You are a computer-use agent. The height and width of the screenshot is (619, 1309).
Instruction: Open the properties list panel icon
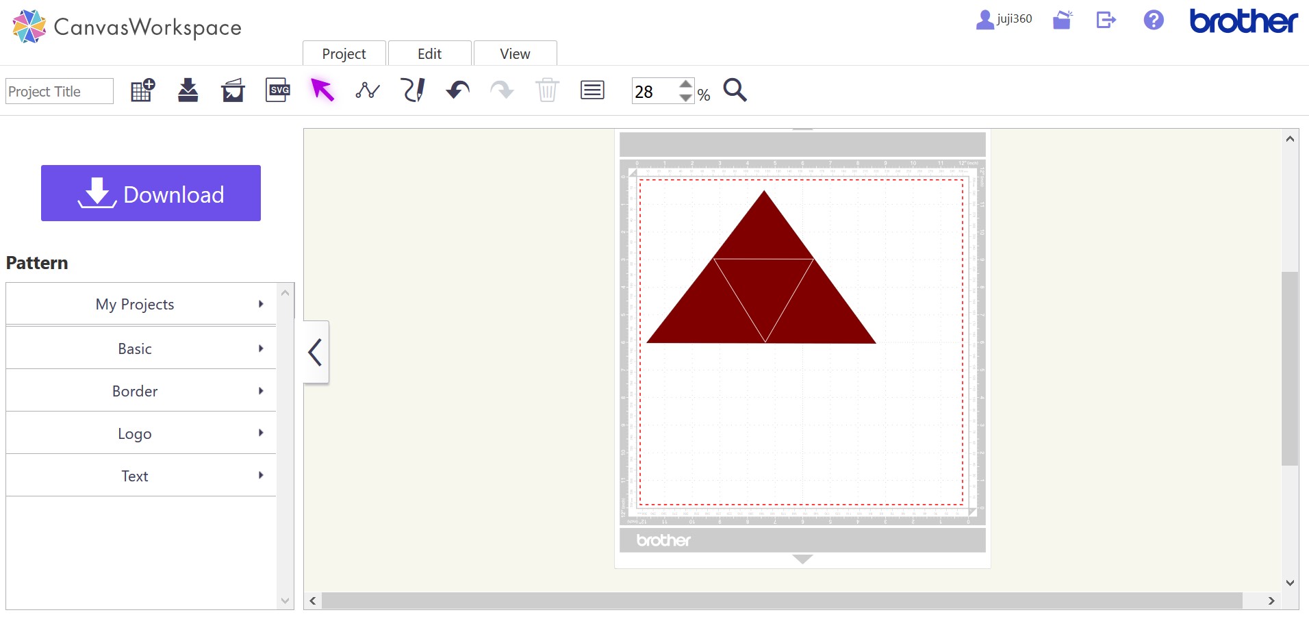[x=592, y=90]
